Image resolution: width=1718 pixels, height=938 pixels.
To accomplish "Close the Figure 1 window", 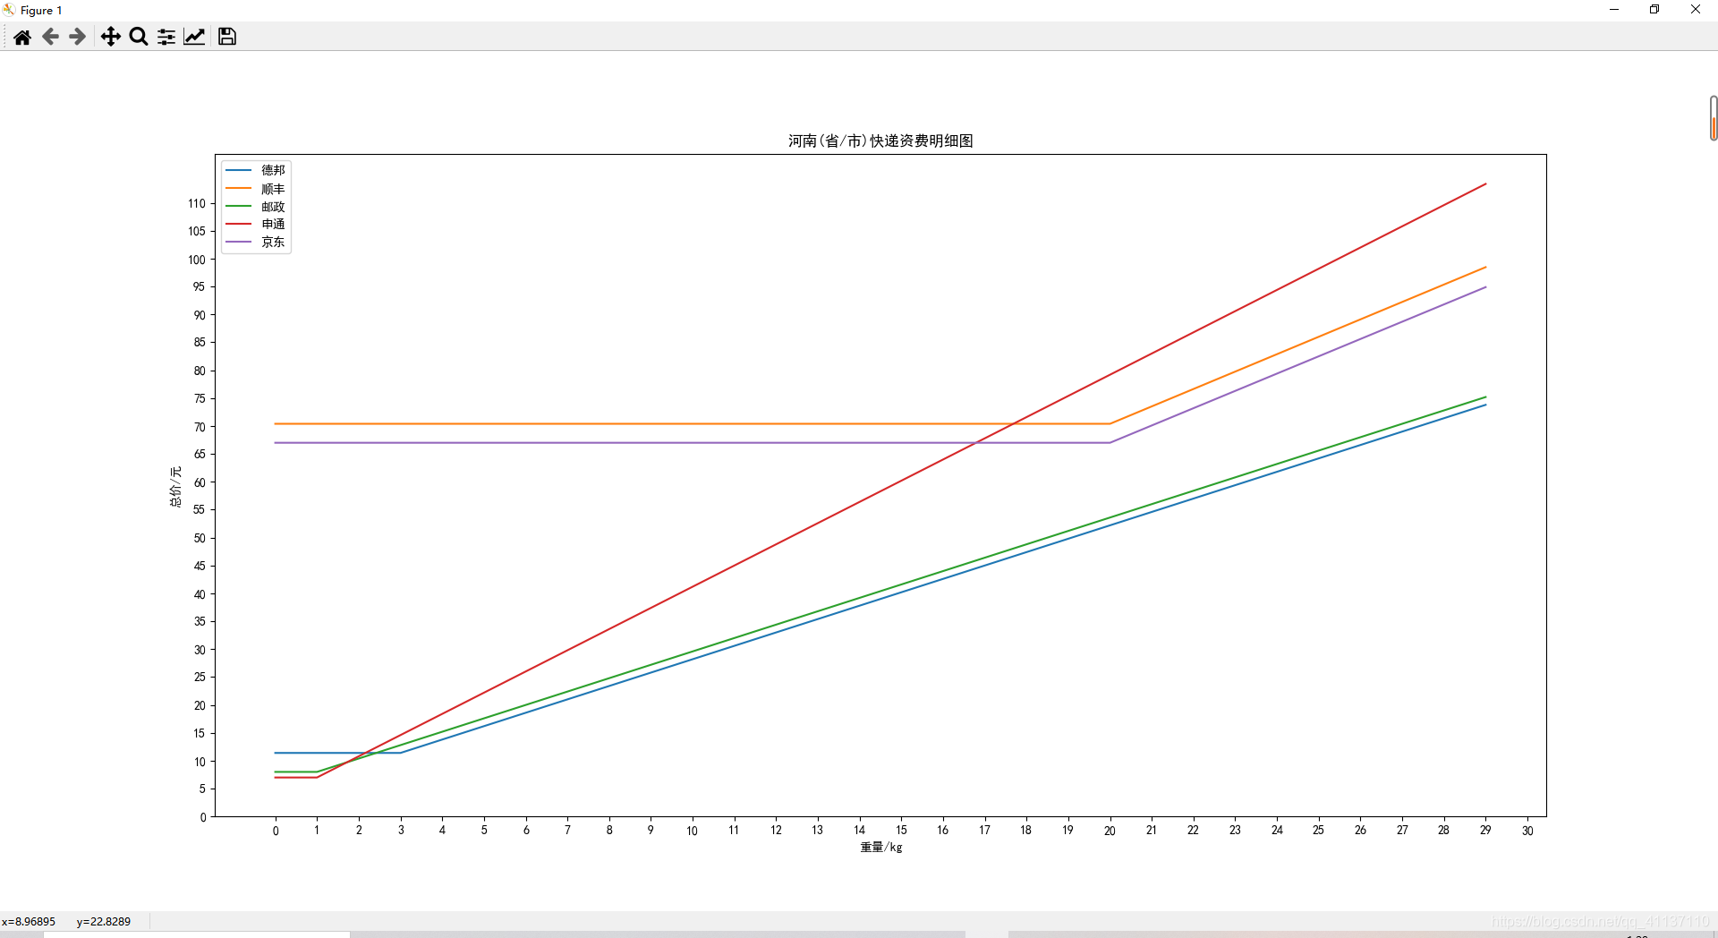I will (1696, 10).
